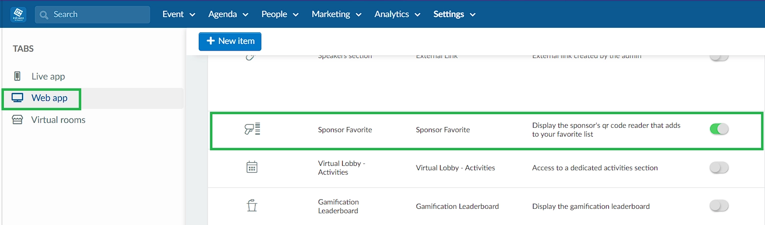The height and width of the screenshot is (225, 765).
Task: Click the Sponsor Favorite item name
Action: [x=345, y=130]
